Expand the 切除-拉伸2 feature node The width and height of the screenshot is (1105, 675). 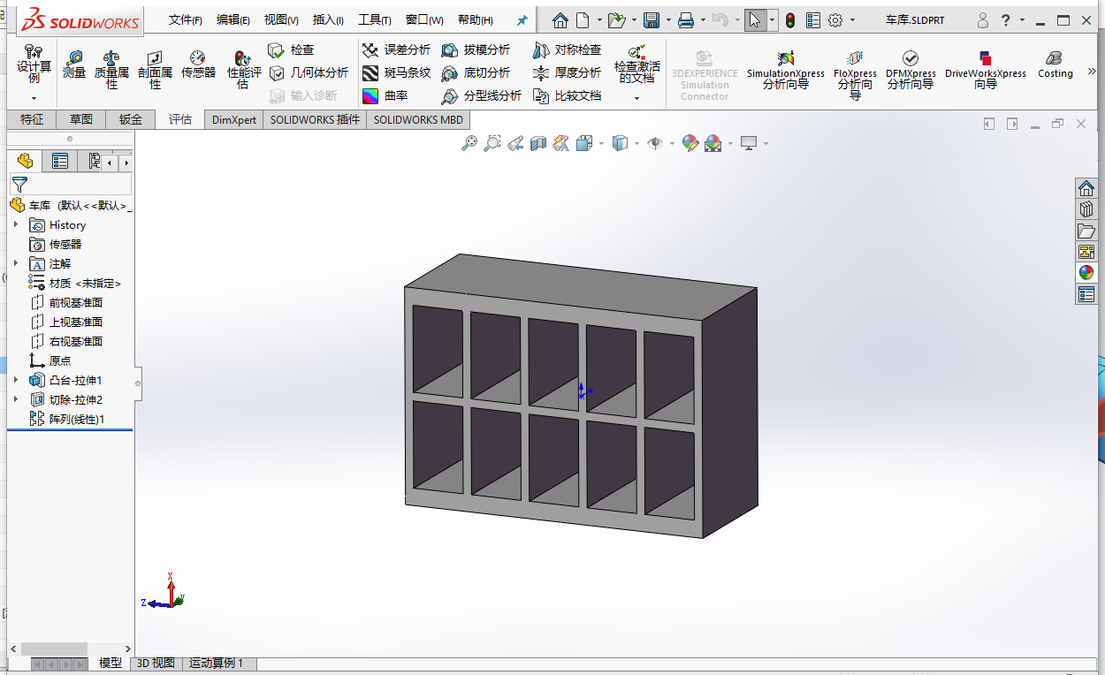coord(16,399)
